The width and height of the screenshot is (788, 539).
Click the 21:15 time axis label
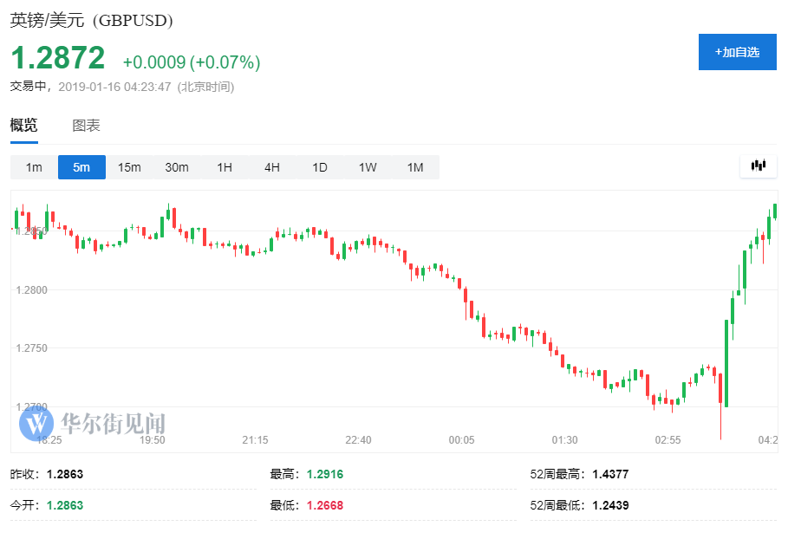click(x=255, y=440)
